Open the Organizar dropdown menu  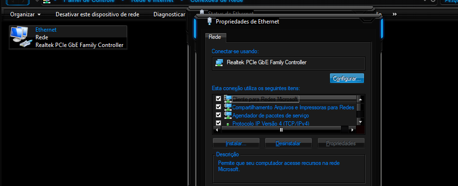tap(25, 14)
